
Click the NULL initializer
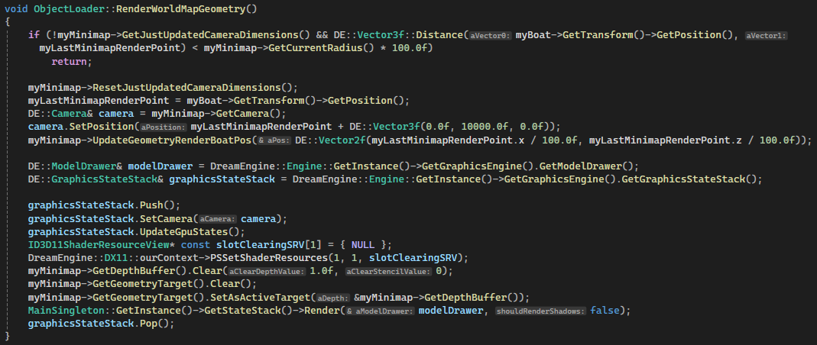pos(363,244)
